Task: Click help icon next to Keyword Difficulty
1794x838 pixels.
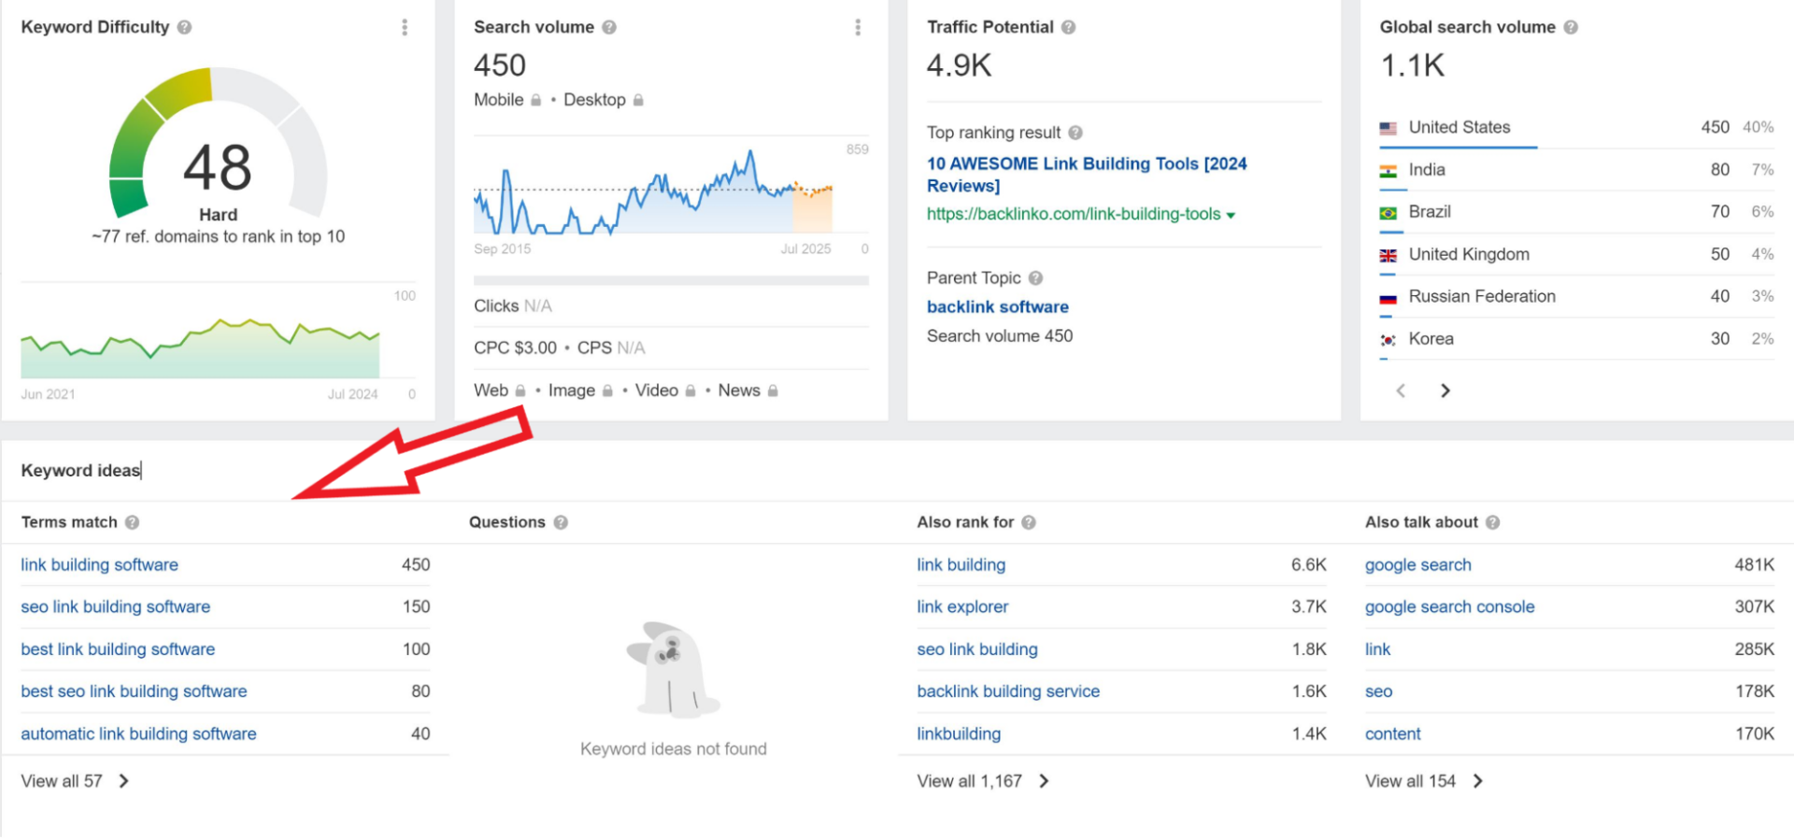Action: [184, 27]
